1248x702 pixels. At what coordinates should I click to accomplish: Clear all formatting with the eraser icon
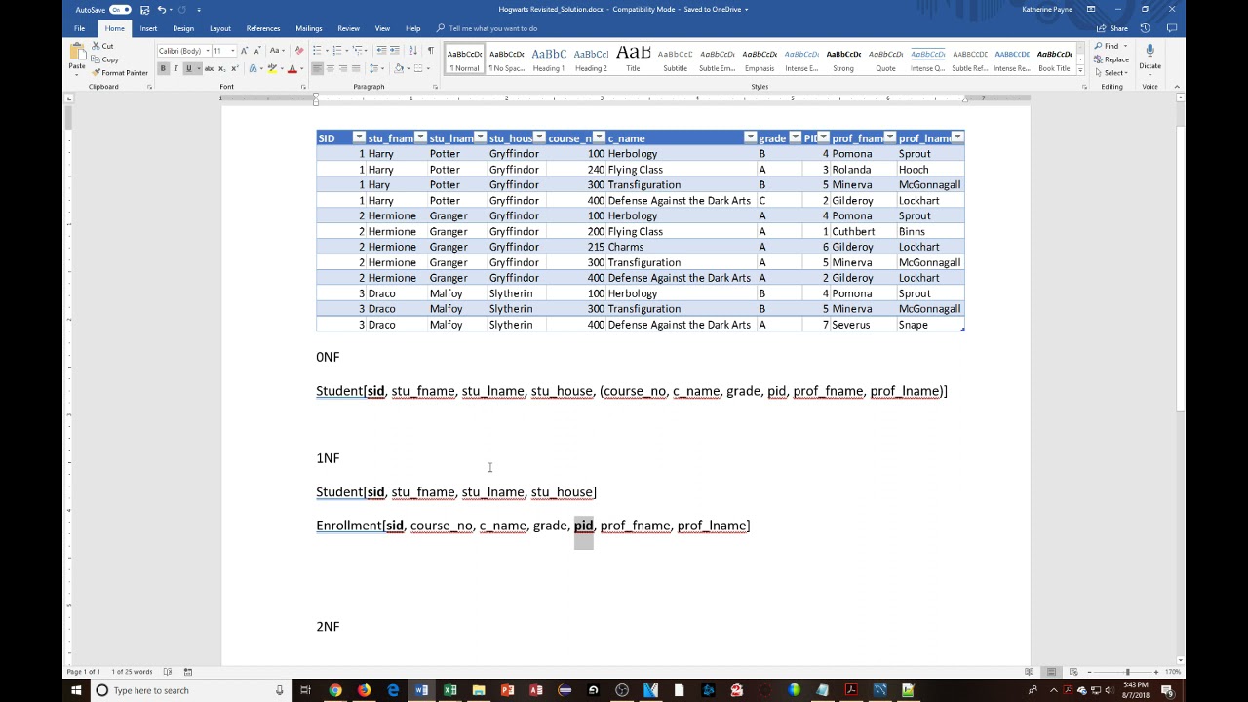[x=299, y=51]
